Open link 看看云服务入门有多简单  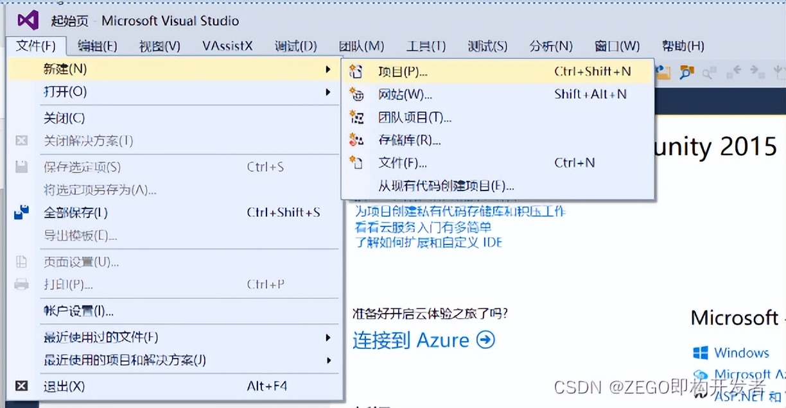click(423, 227)
